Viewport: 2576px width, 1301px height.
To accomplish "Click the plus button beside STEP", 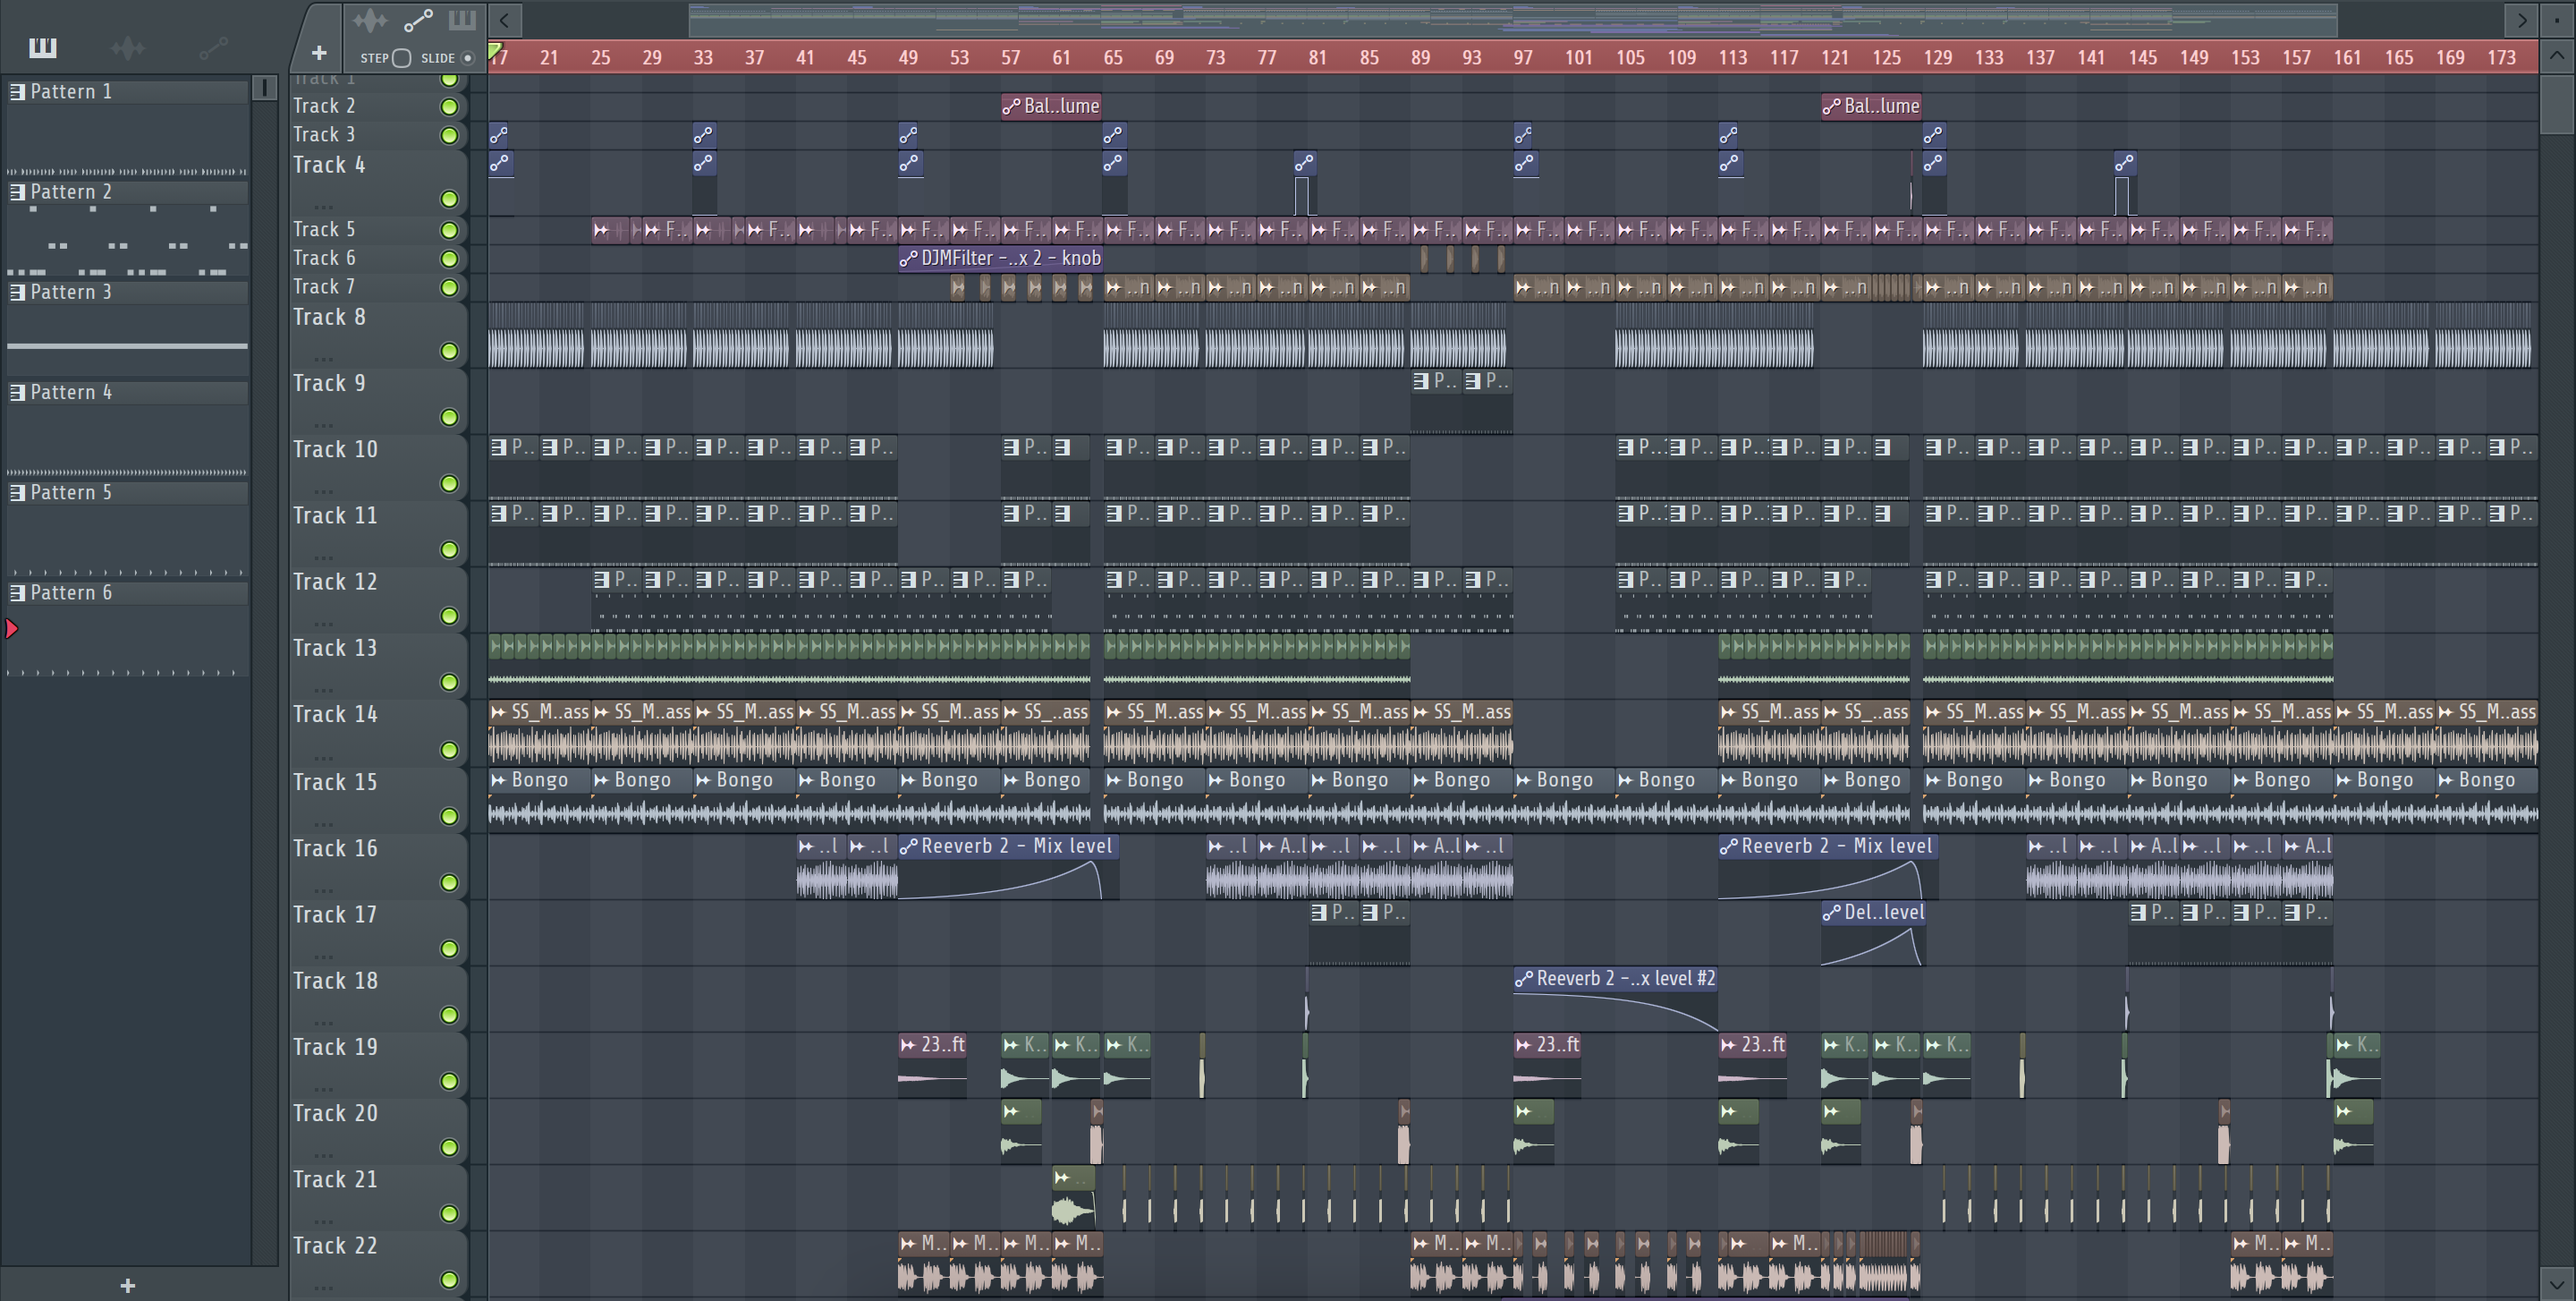I will click(319, 53).
